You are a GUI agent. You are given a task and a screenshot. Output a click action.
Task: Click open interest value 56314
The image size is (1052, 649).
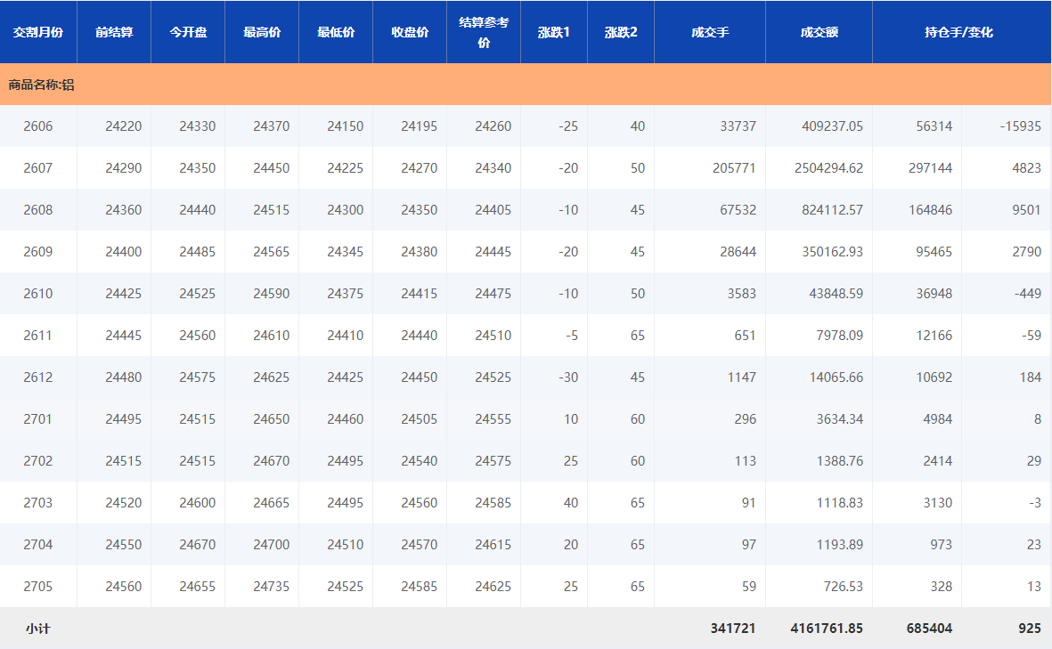(x=934, y=126)
